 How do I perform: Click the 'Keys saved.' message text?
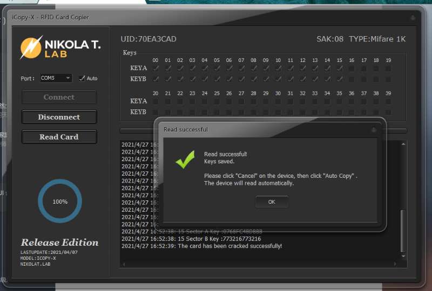219,162
